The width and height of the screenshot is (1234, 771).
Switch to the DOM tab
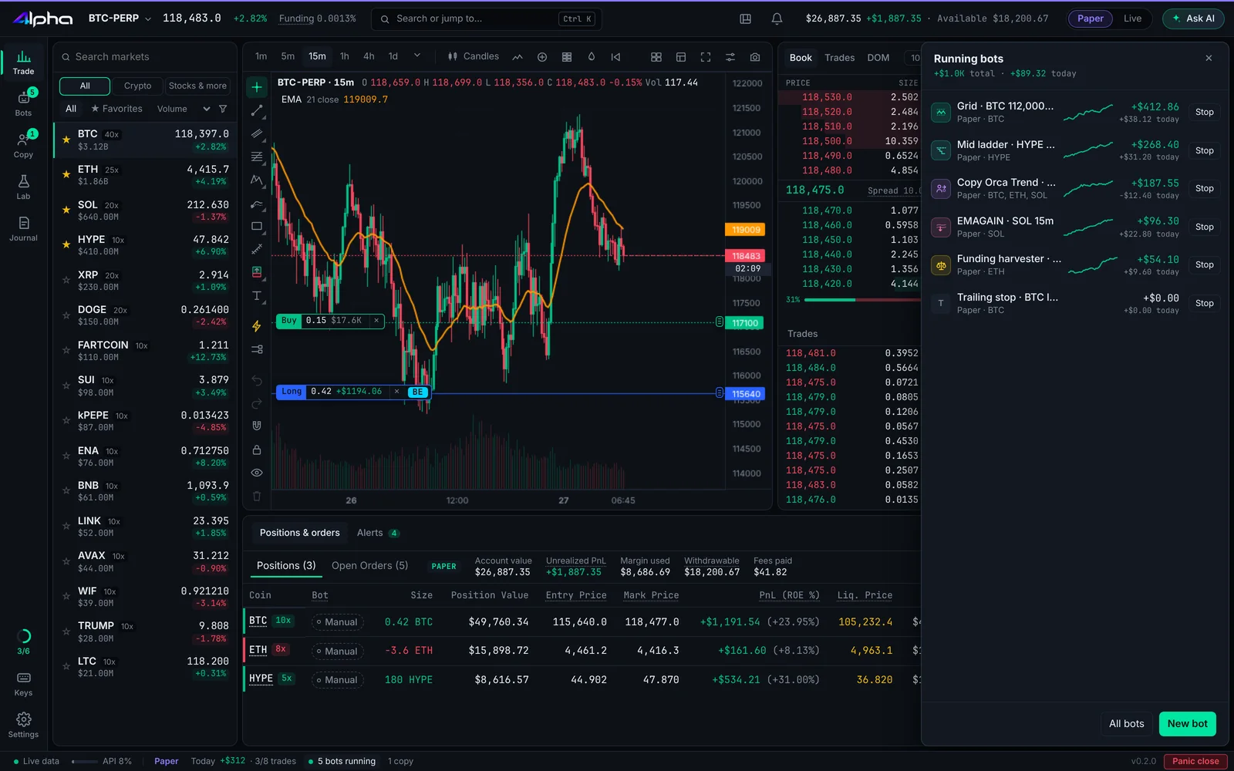[878, 58]
